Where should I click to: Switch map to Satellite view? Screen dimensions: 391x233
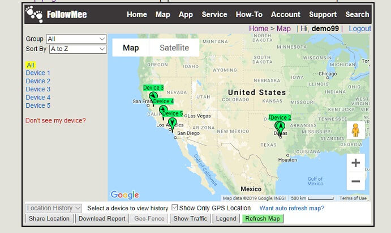pyautogui.click(x=174, y=48)
